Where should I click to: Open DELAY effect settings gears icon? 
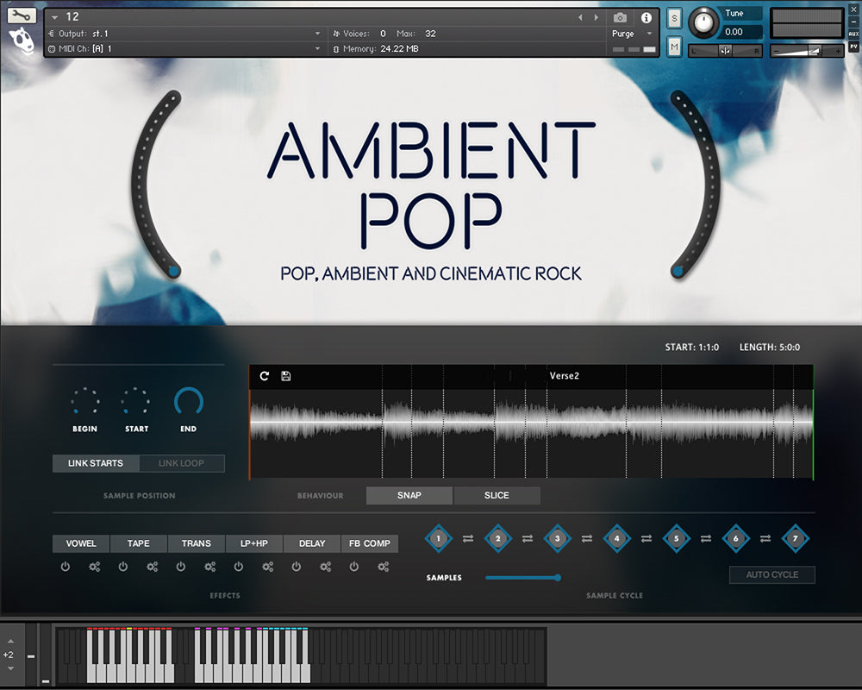[326, 567]
